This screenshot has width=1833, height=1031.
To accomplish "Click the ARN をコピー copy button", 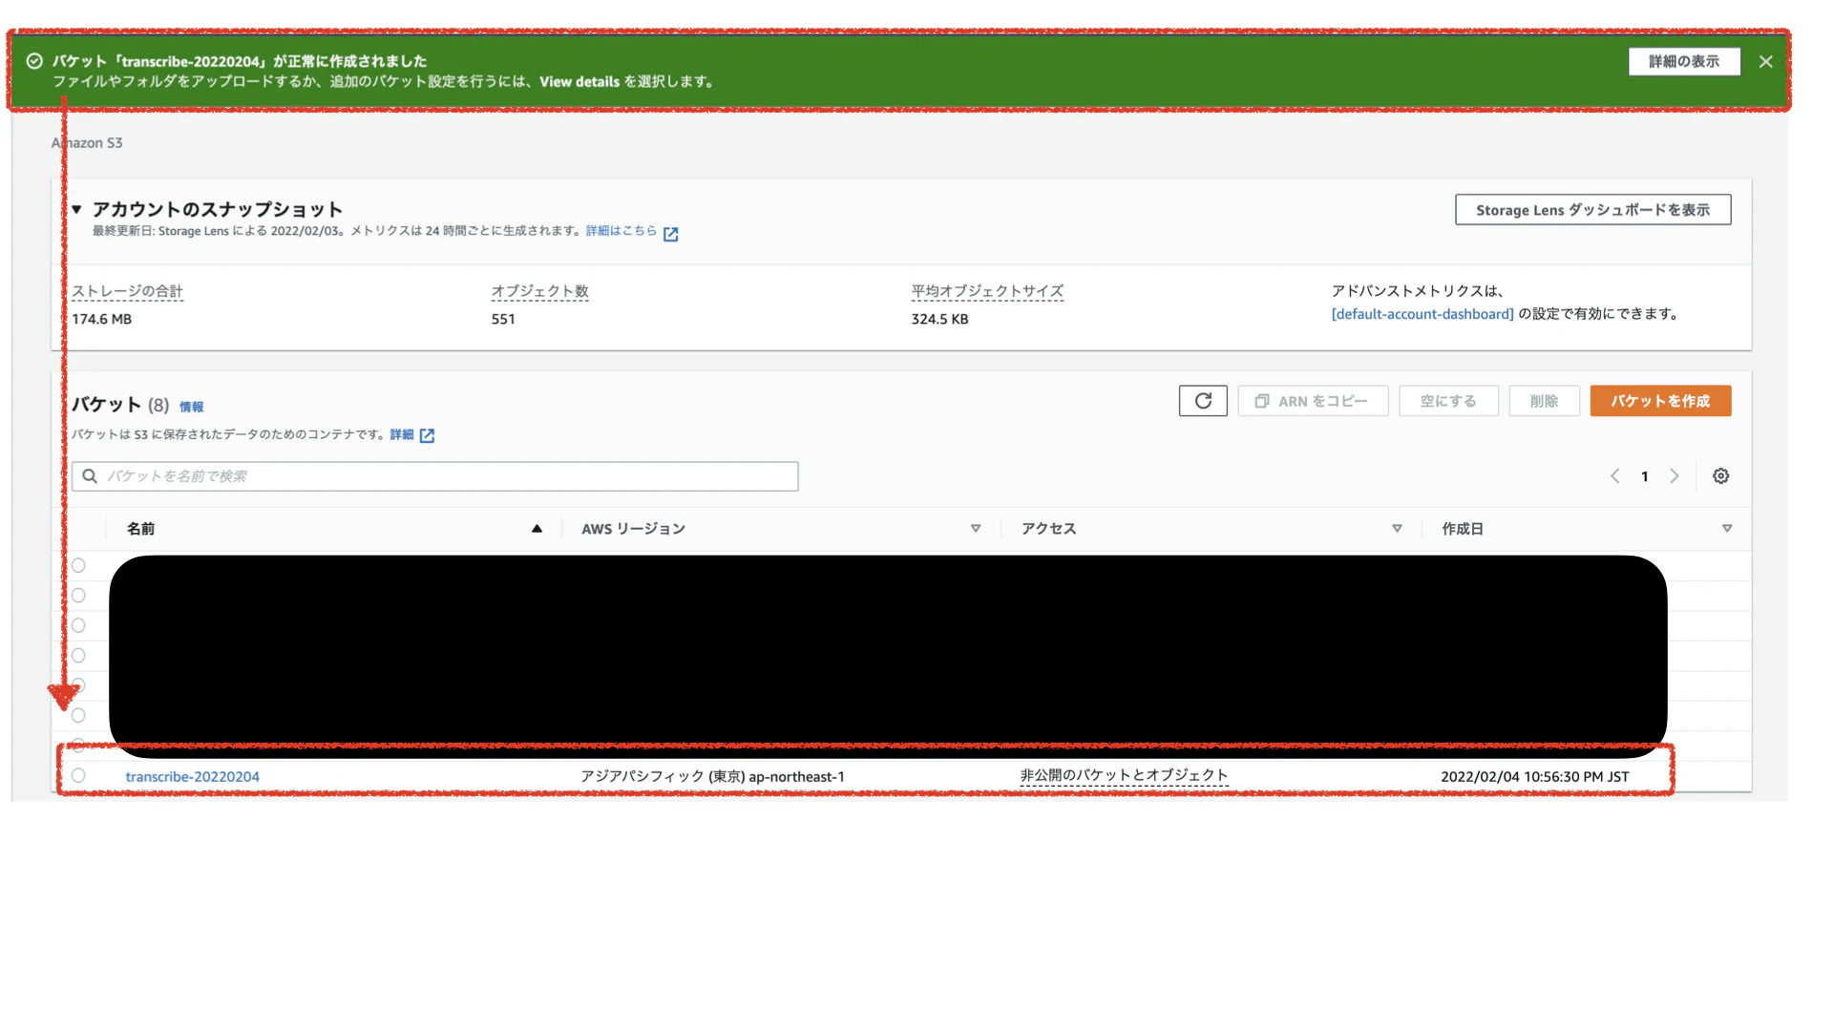I will click(1312, 401).
